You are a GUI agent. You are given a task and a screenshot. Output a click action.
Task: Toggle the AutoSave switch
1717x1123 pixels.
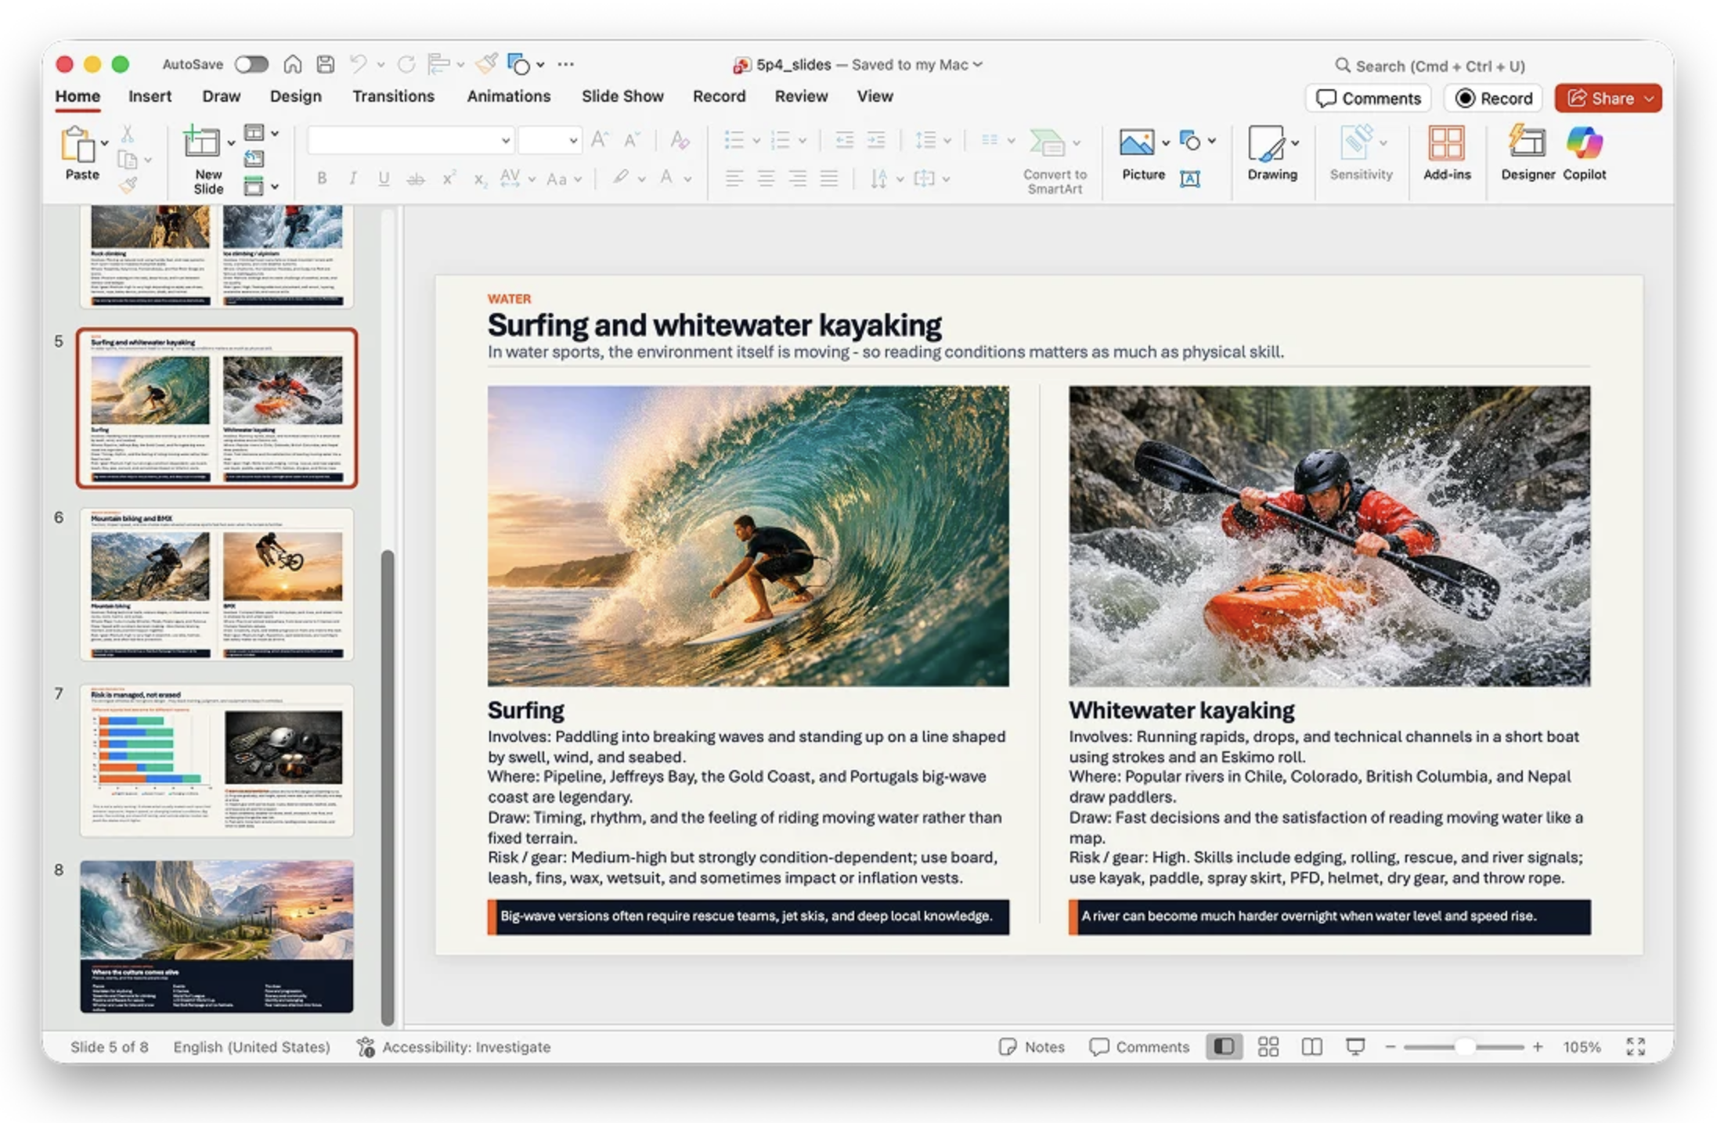click(251, 64)
